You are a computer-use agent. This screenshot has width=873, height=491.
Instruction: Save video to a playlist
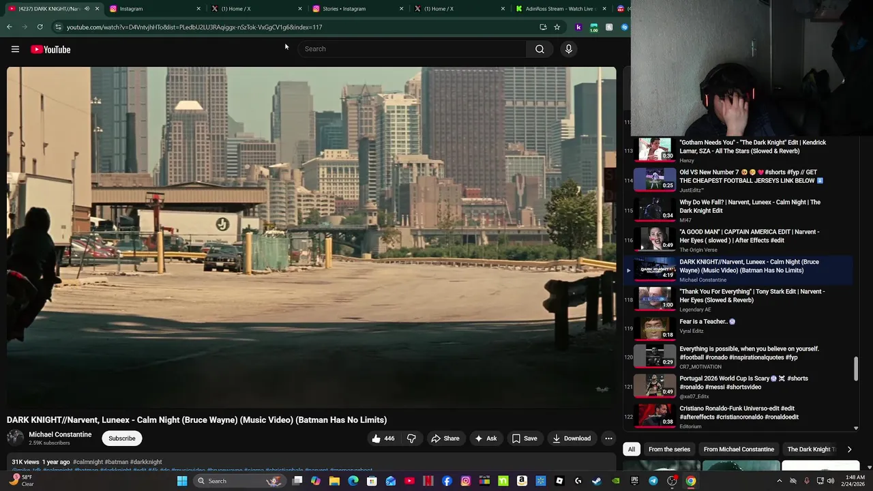coord(524,438)
